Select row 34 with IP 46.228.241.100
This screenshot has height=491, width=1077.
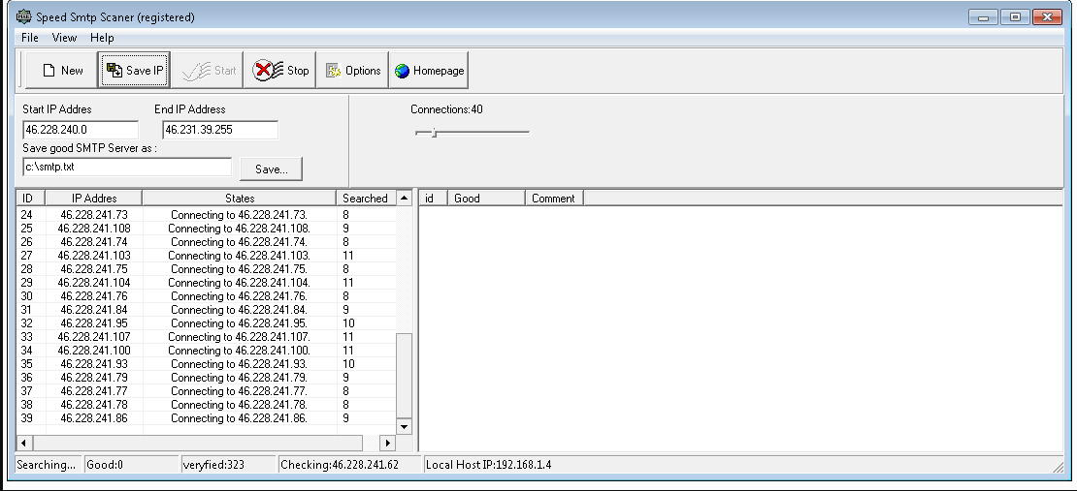point(207,351)
